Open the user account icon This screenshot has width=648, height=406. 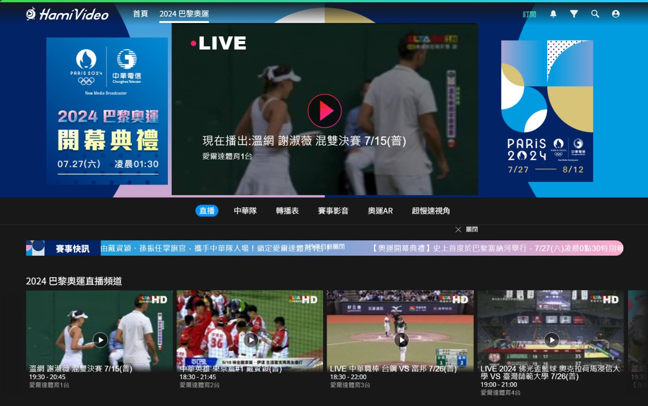tap(616, 14)
